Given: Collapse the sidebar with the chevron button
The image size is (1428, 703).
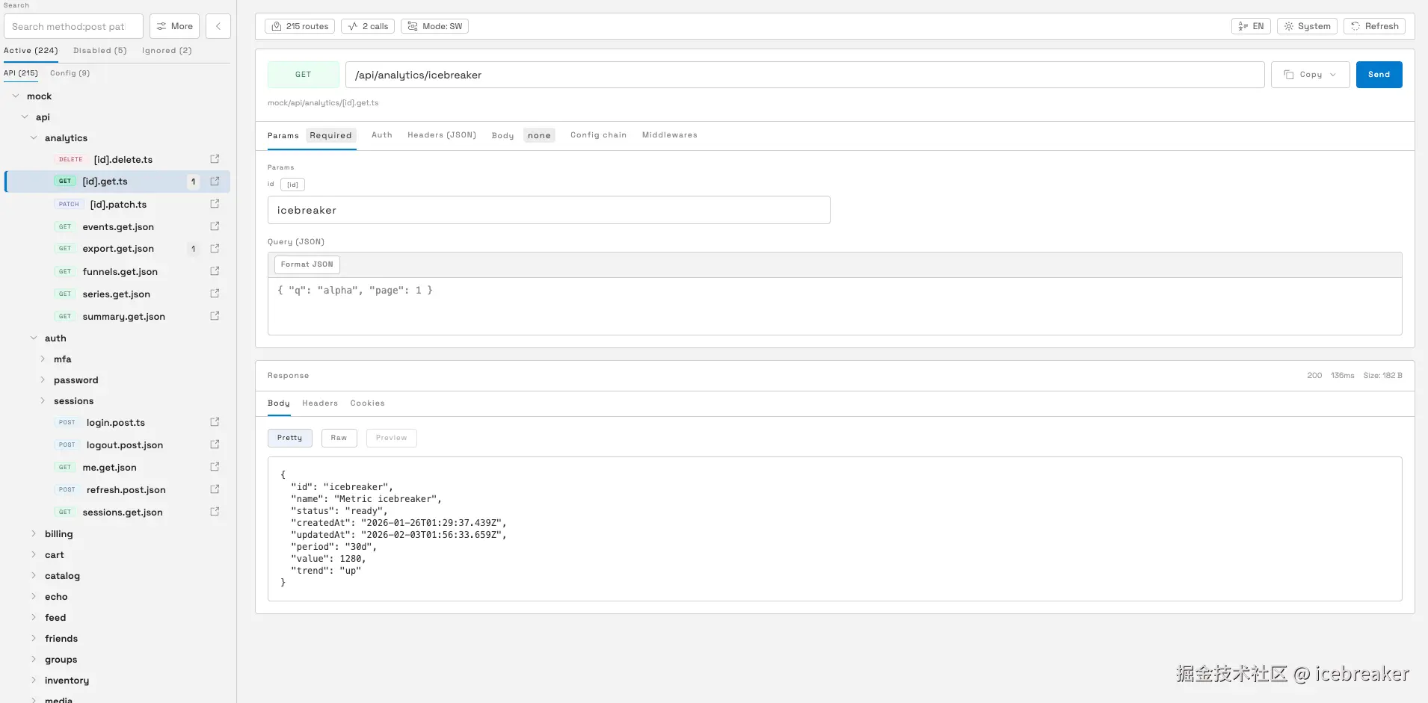Looking at the screenshot, I should click(218, 26).
